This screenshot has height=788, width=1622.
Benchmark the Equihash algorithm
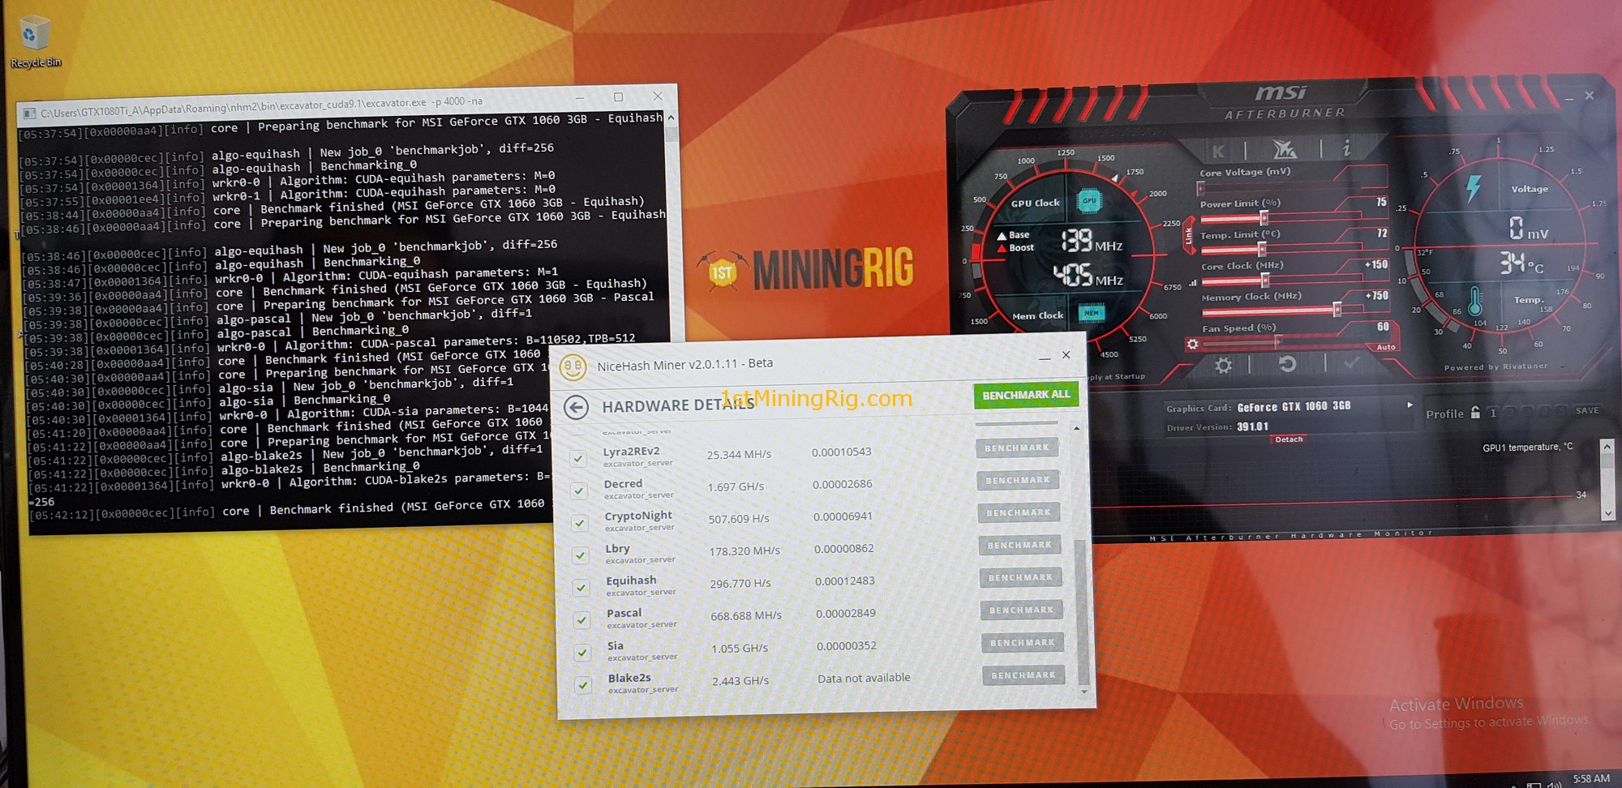tap(1020, 577)
